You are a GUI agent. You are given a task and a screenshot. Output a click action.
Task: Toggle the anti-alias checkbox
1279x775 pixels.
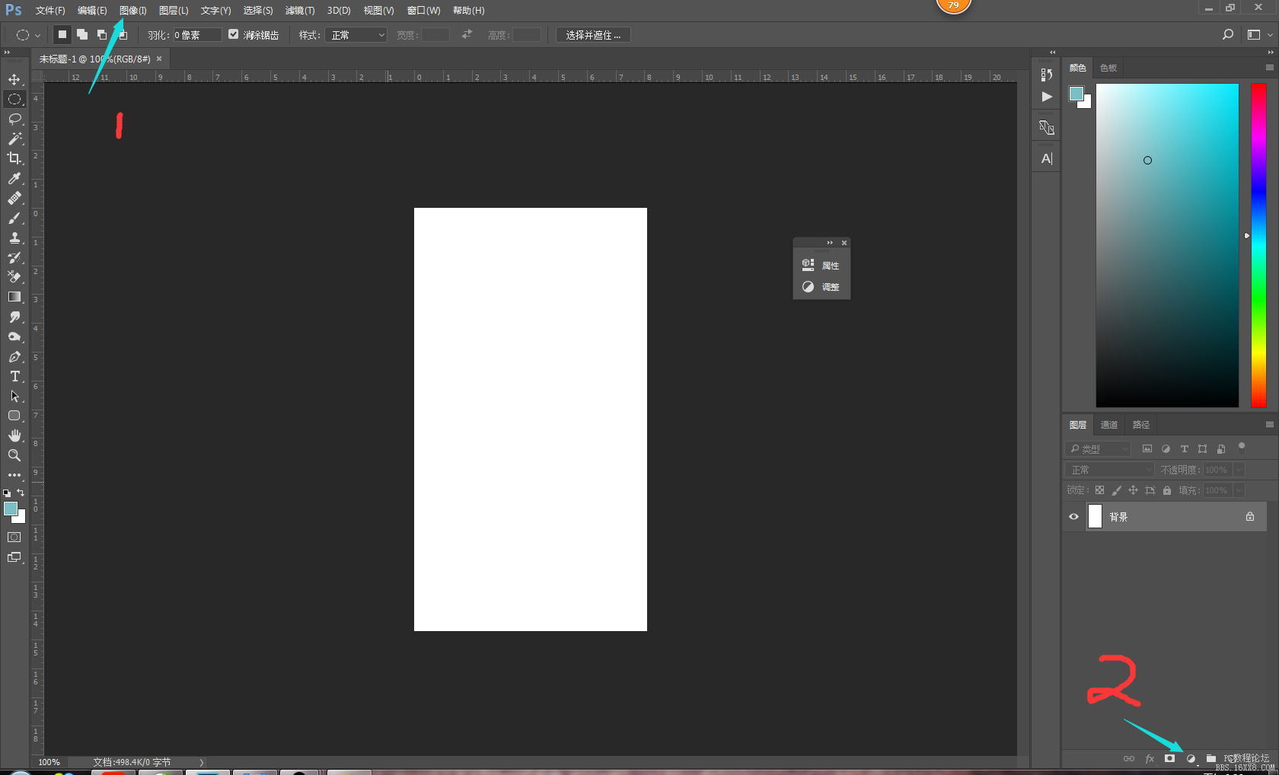click(234, 34)
